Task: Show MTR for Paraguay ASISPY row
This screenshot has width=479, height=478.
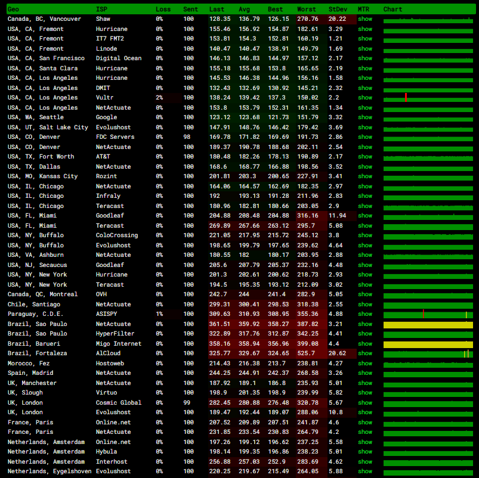Action: [x=364, y=314]
